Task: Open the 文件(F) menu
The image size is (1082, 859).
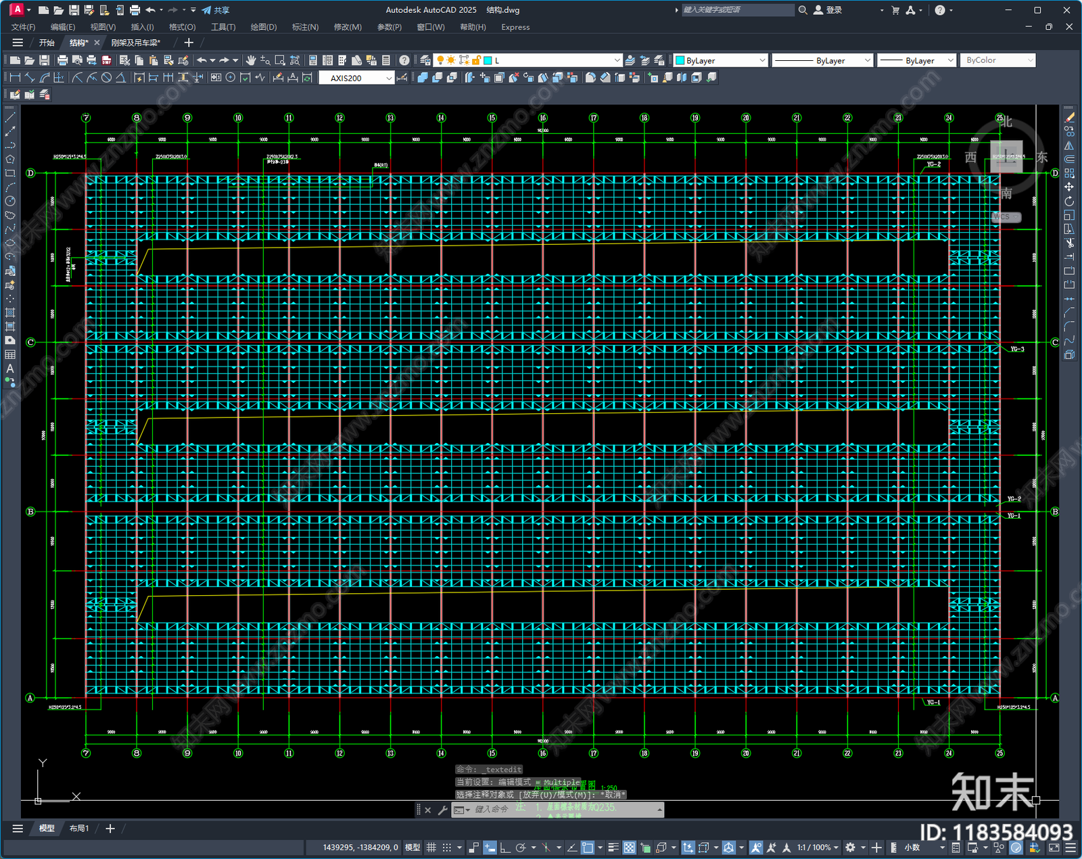Action: (x=23, y=27)
